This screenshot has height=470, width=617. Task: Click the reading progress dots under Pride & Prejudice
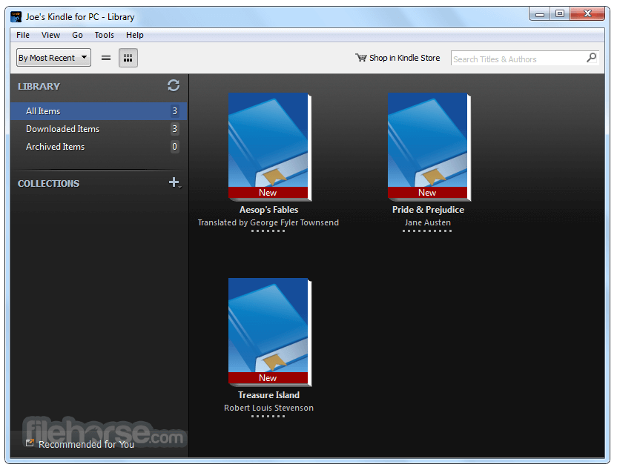point(427,231)
